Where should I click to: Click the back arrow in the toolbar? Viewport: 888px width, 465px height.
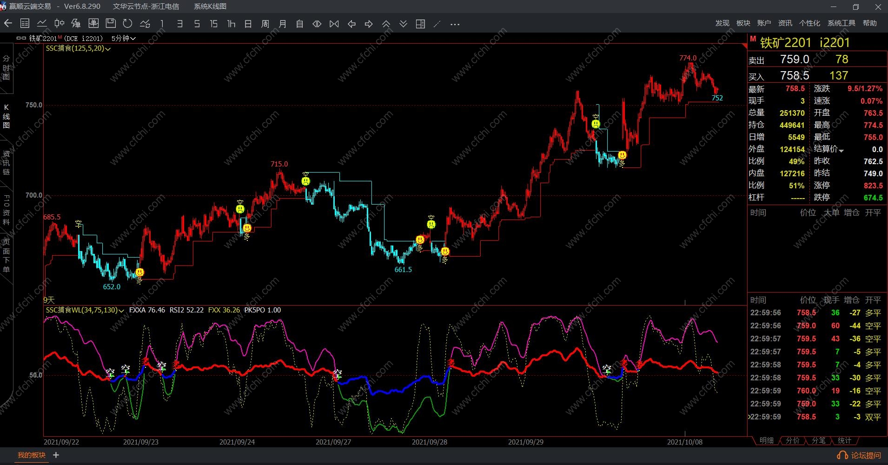click(8, 24)
